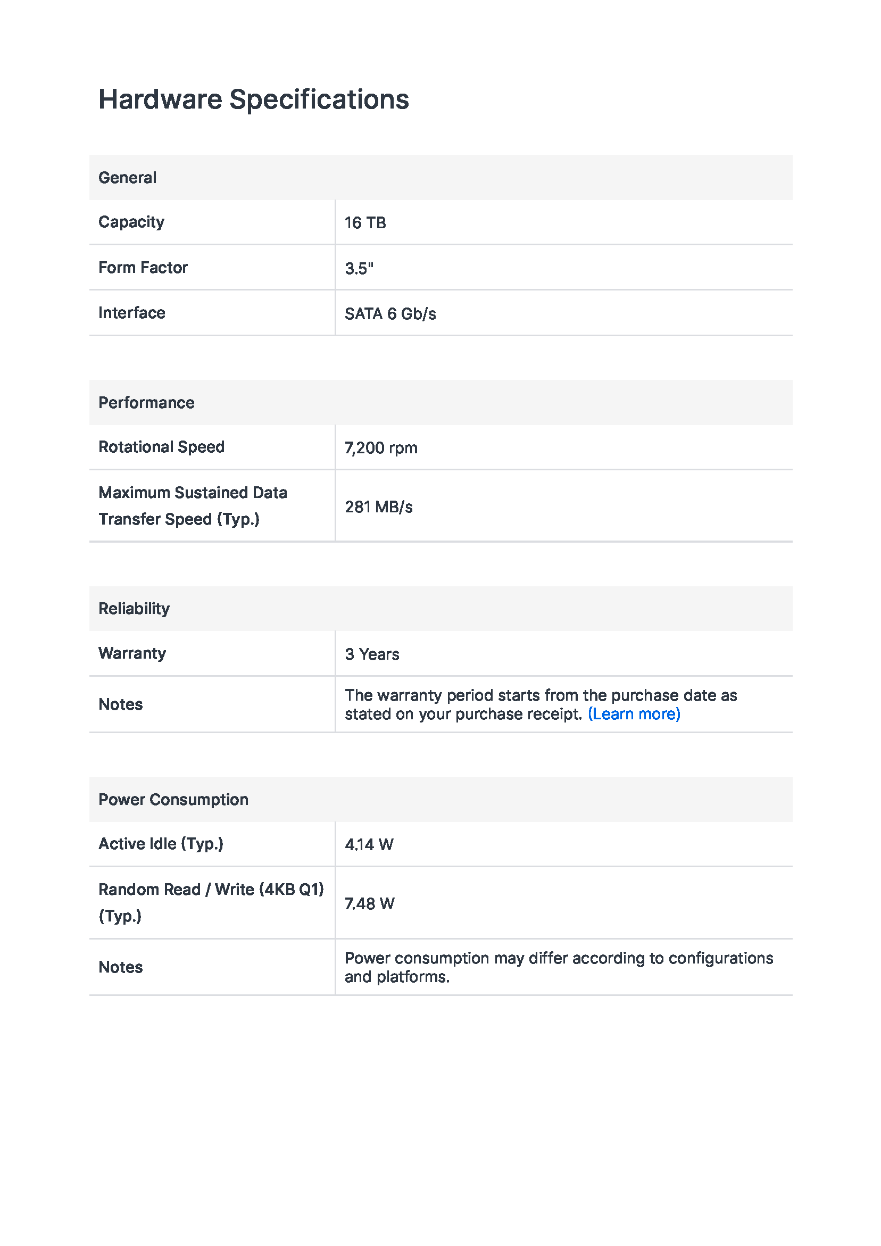
Task: Select the 3.5" form factor value
Action: (x=359, y=268)
